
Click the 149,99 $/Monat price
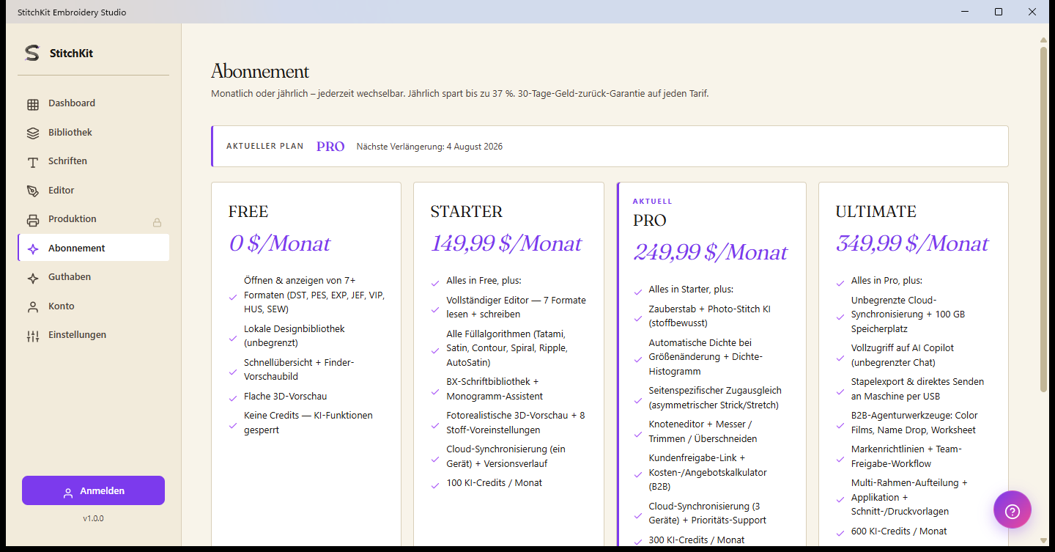tap(506, 243)
